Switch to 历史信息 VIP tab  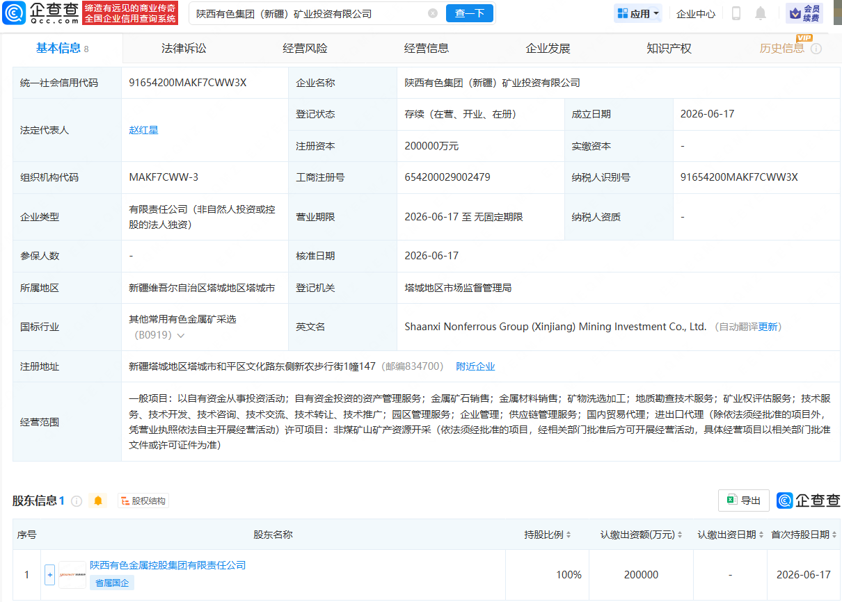tap(782, 48)
